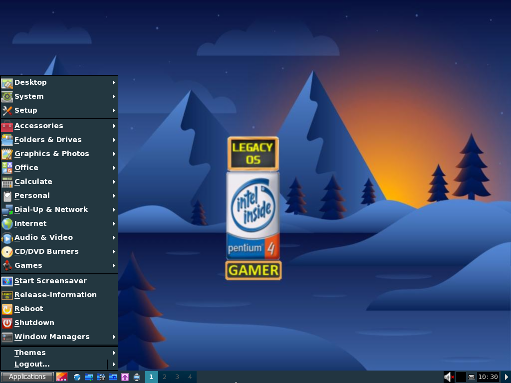511x383 pixels.
Task: Launch the blue globe taskbar icon
Action: (77, 377)
